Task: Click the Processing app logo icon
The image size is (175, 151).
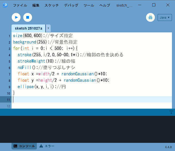Action: [5, 5]
